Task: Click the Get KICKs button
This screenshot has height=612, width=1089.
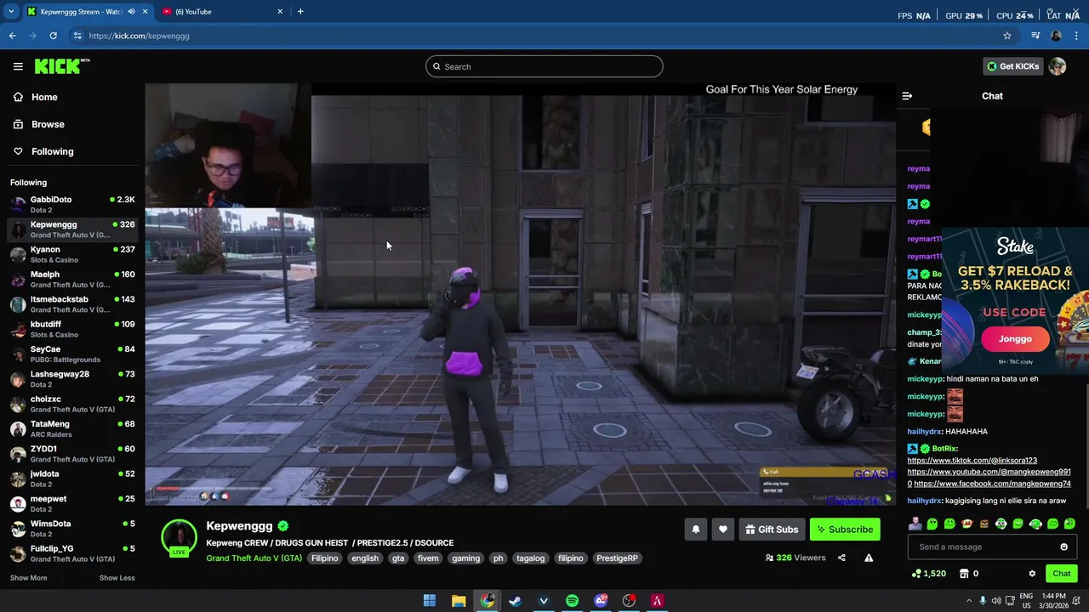Action: pyautogui.click(x=1012, y=66)
